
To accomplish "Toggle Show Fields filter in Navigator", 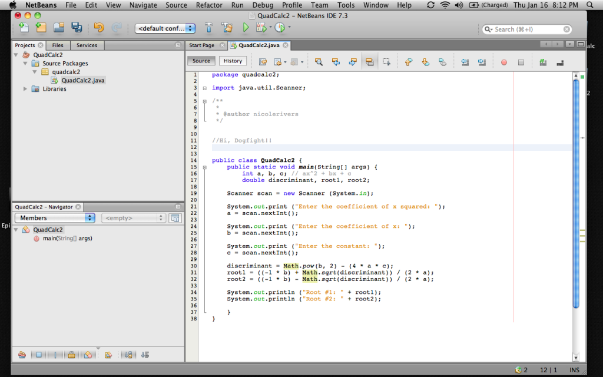I will (x=38, y=355).
